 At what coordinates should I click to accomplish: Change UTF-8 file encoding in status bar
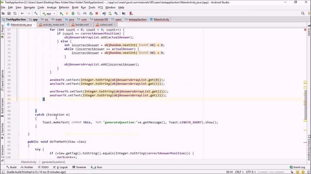251,172
